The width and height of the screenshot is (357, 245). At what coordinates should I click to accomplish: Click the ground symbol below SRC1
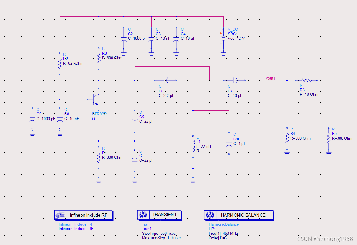pyautogui.click(x=223, y=54)
